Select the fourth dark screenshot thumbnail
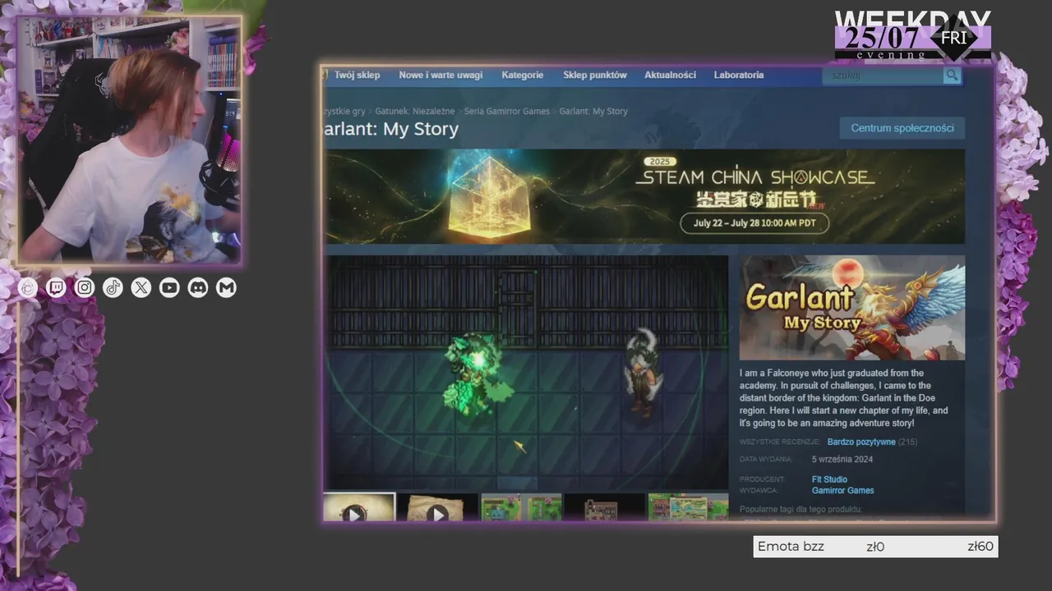Image resolution: width=1052 pixels, height=591 pixels. click(604, 507)
